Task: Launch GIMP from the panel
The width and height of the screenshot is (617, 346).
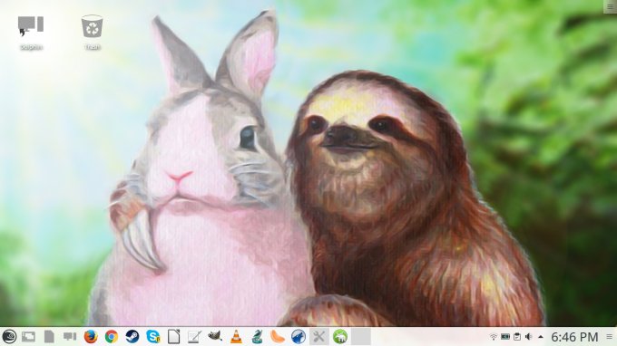Action: (215, 336)
